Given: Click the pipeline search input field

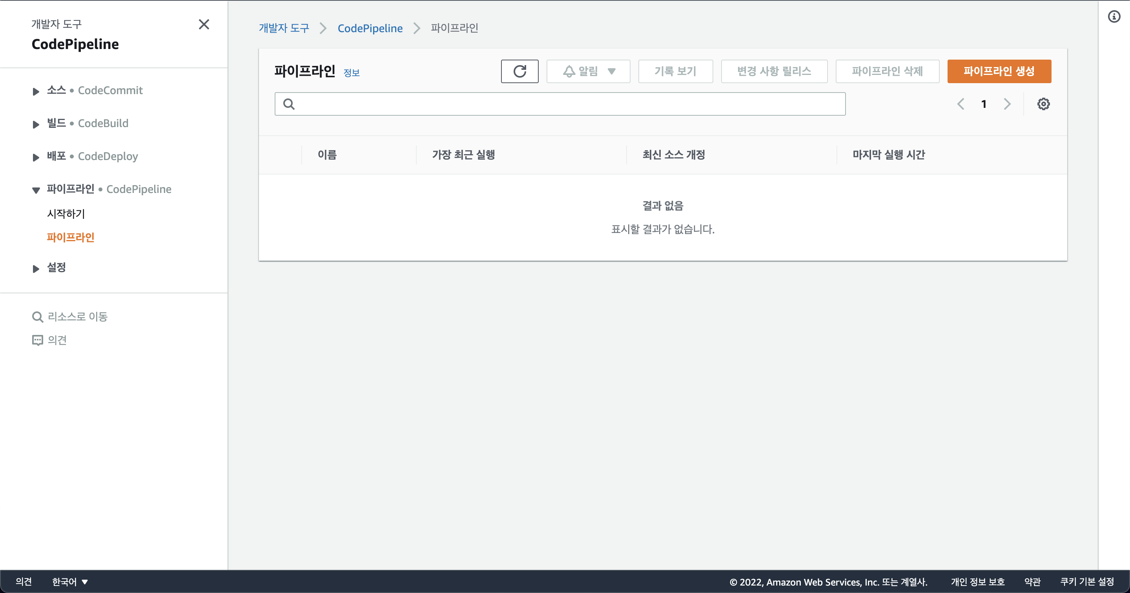Looking at the screenshot, I should (560, 104).
